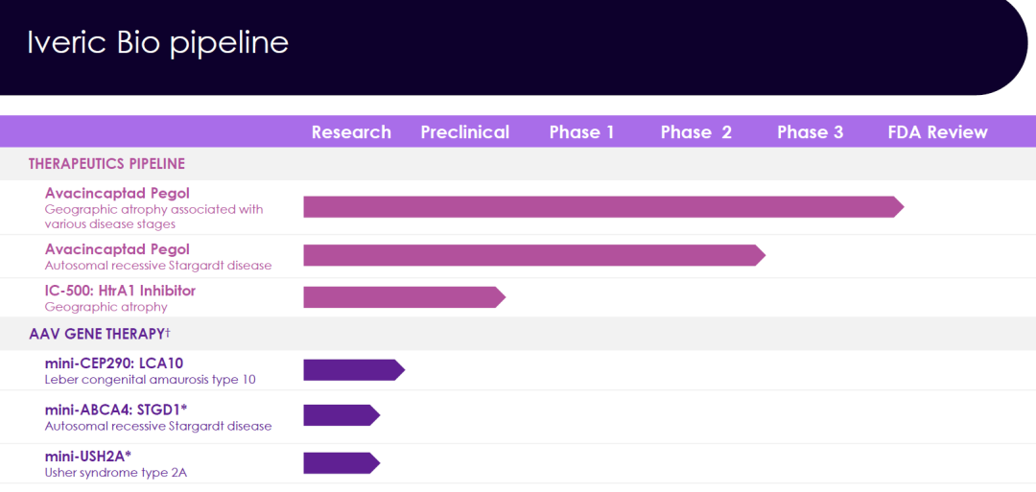The height and width of the screenshot is (492, 1036).
Task: Open Avacincaptad Pegol geographic atrophy entry
Action: point(117,194)
